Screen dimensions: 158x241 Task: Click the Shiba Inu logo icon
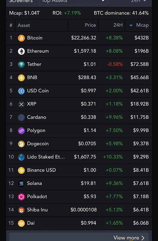coord(21,210)
